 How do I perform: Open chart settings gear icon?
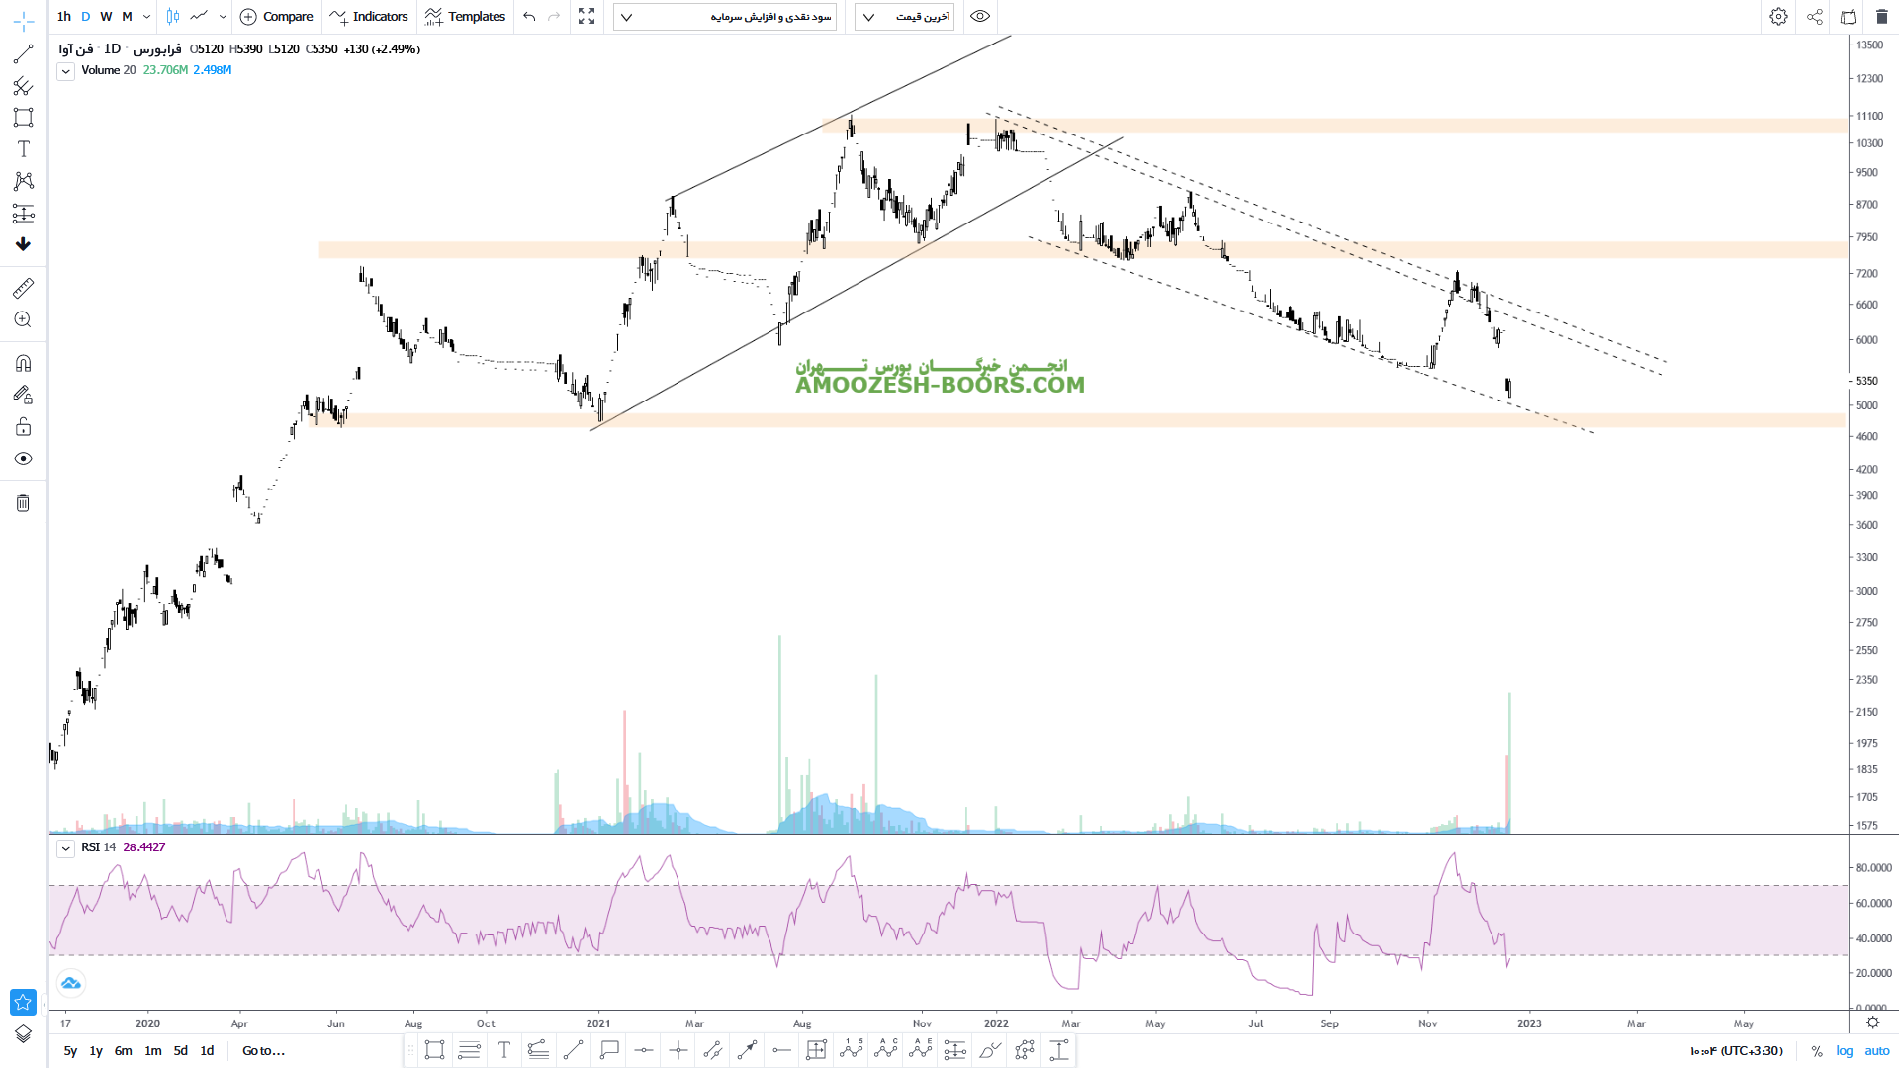pyautogui.click(x=1778, y=17)
